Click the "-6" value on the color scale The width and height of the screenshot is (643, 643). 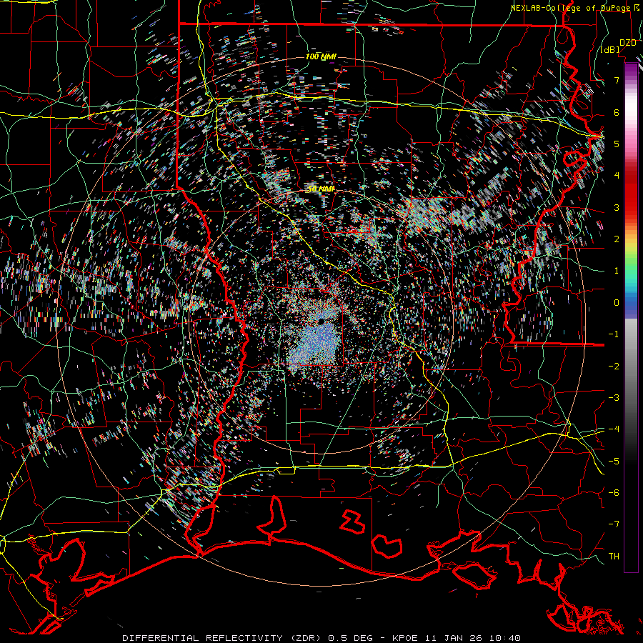coord(614,493)
